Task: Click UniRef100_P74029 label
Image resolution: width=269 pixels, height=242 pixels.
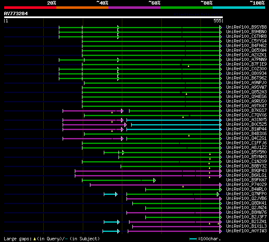Action: [246, 185]
